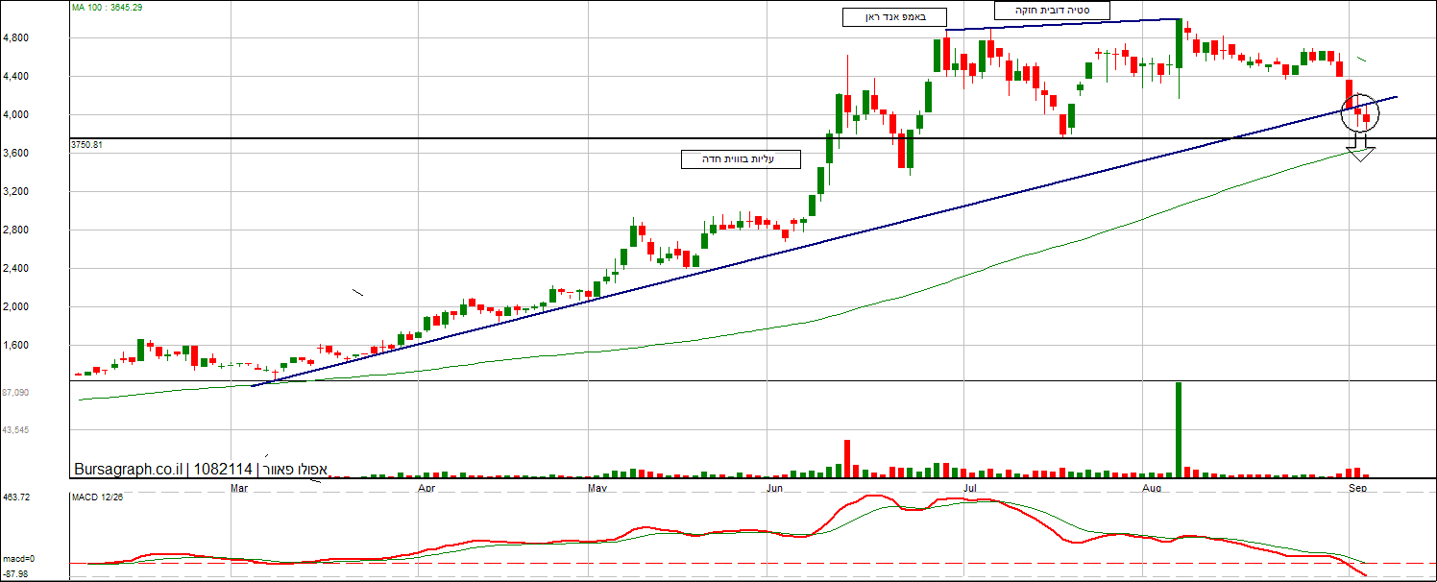Click the tall red June volume bar
Image resolution: width=1437 pixels, height=582 pixels.
point(847,458)
